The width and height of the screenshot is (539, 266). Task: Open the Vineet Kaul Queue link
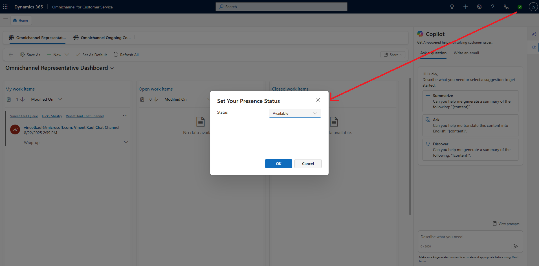pyautogui.click(x=24, y=116)
